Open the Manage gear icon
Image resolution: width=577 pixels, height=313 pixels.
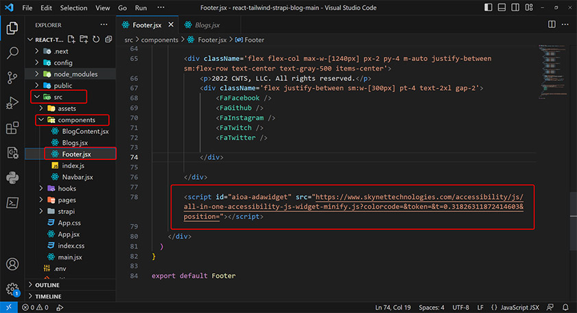pyautogui.click(x=12, y=289)
